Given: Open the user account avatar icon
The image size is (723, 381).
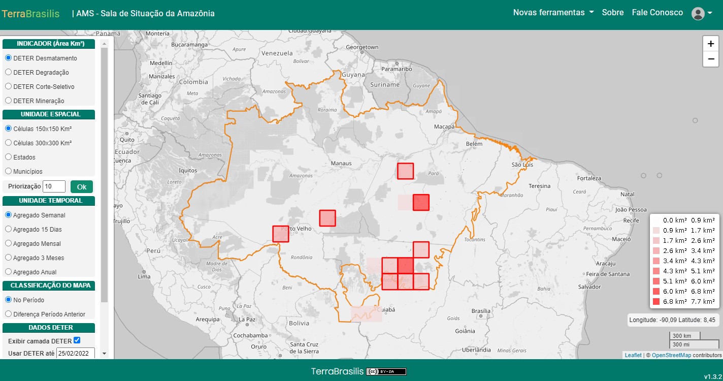Looking at the screenshot, I should tap(698, 14).
